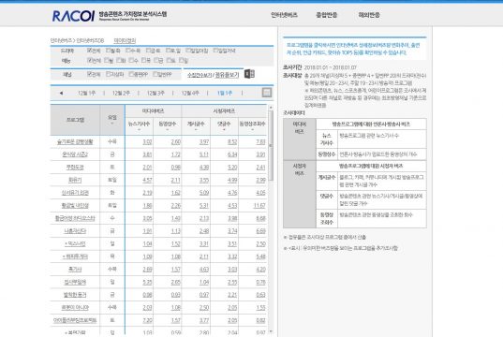
Task: Check the 지상파 channel checkbox
Action: [x=109, y=74]
